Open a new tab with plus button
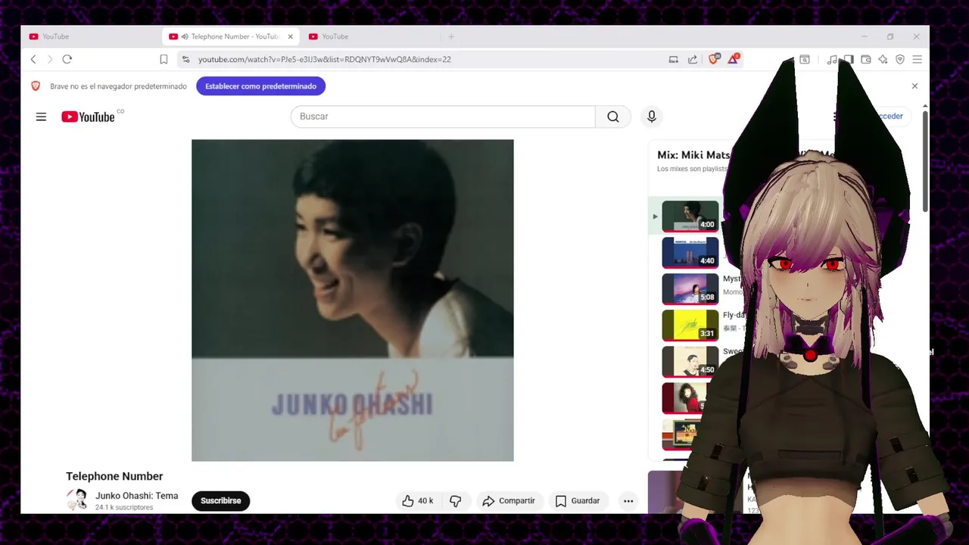Image resolution: width=969 pixels, height=545 pixels. [451, 36]
